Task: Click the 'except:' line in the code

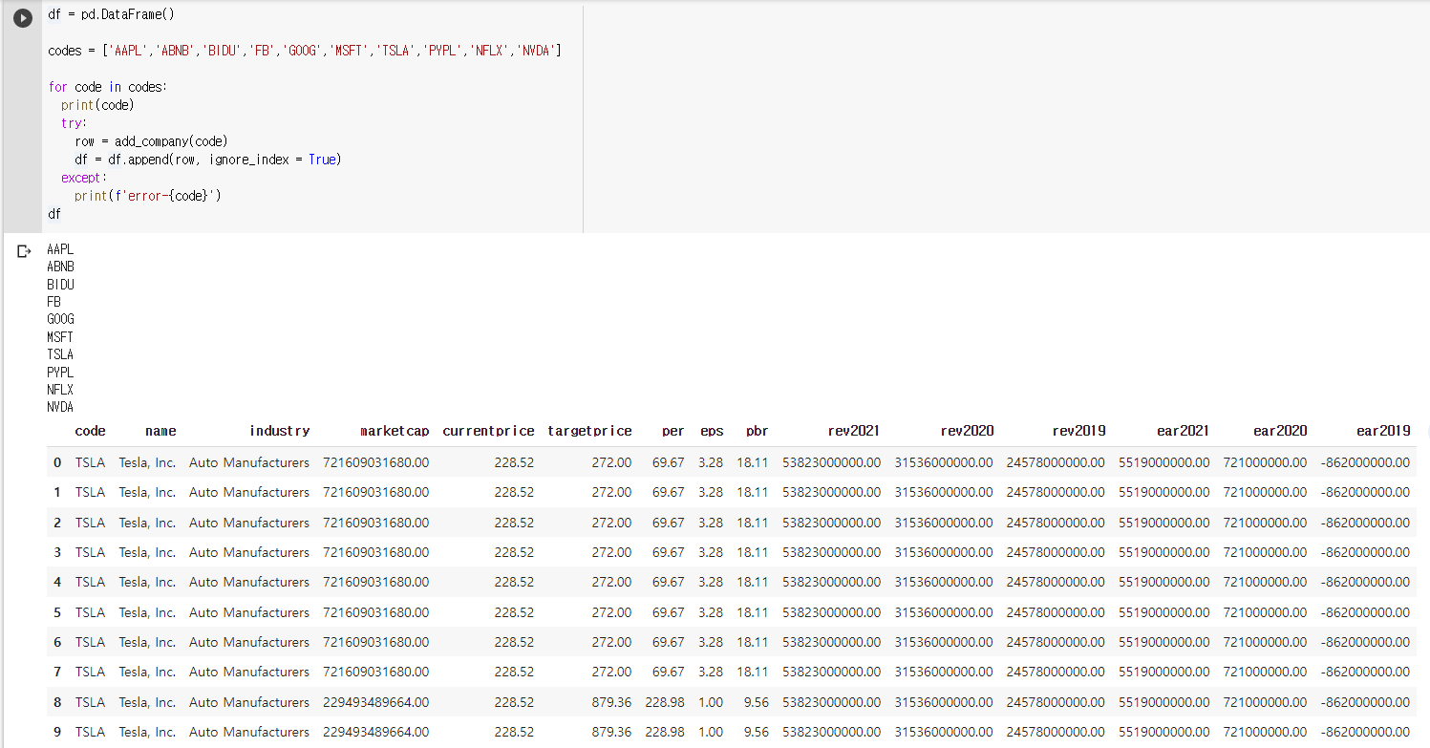Action: click(x=84, y=178)
